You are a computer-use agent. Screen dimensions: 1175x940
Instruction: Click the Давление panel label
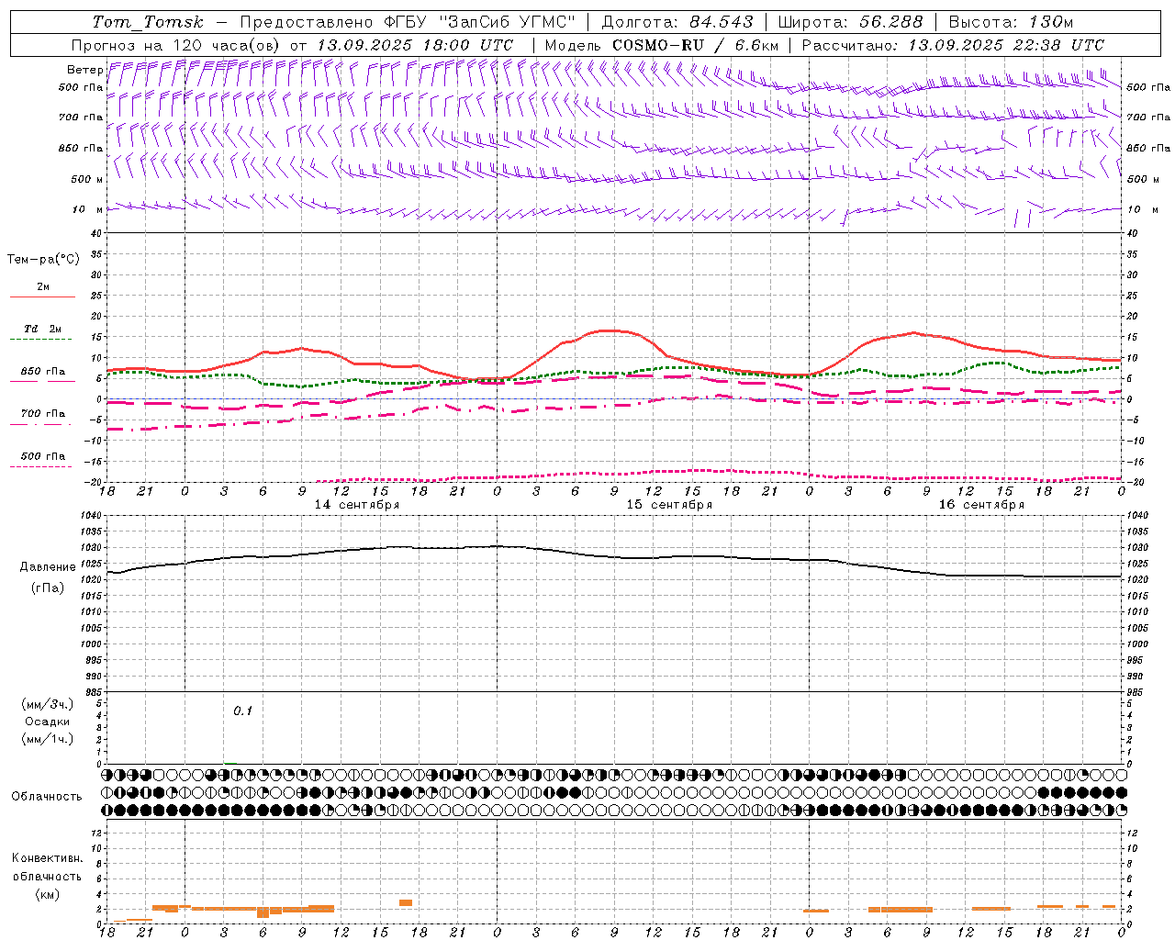click(x=48, y=567)
